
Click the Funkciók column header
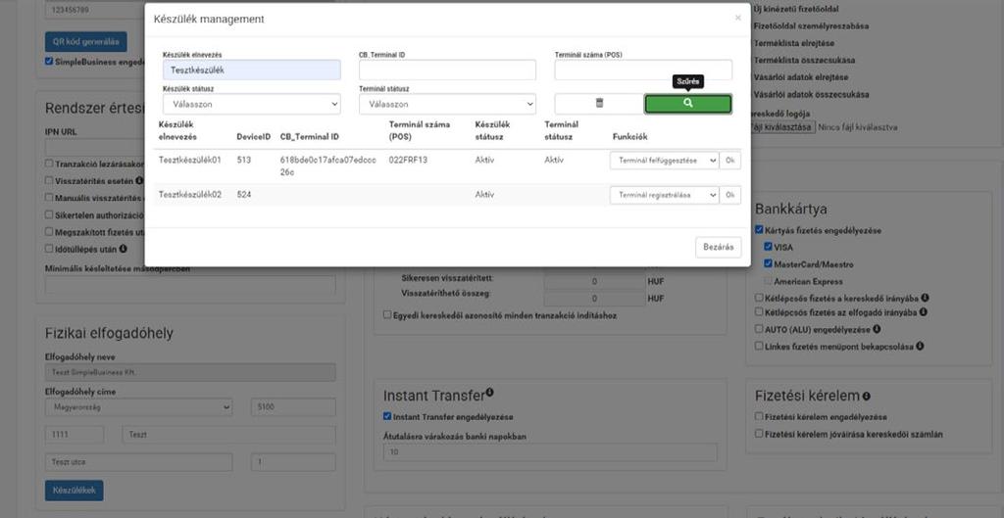point(630,137)
